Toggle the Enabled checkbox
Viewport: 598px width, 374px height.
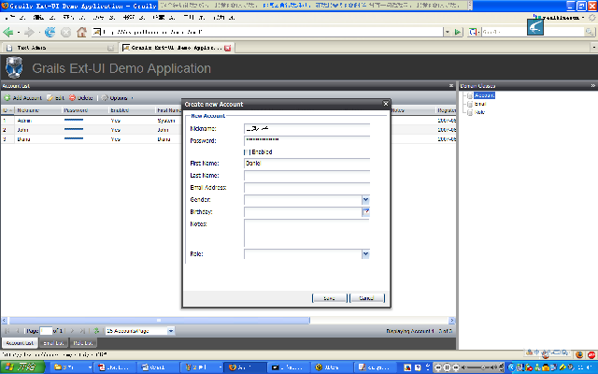pyautogui.click(x=247, y=151)
